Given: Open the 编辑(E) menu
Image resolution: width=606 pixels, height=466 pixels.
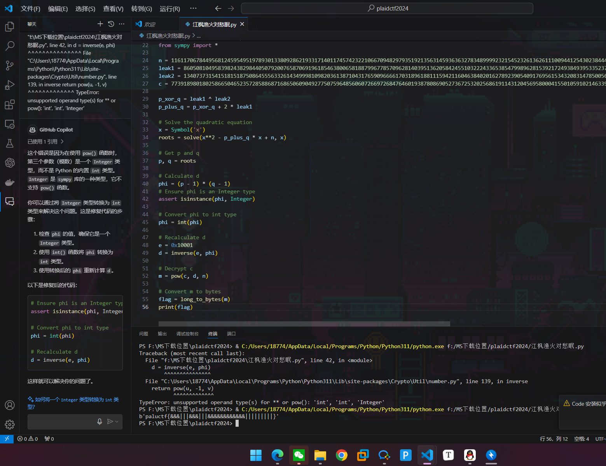Looking at the screenshot, I should [58, 9].
